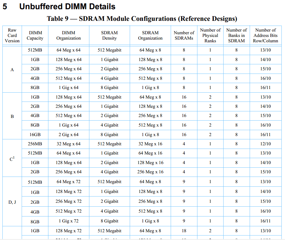
Task: Click the "Raw Card Version" column header
Action: (12, 35)
